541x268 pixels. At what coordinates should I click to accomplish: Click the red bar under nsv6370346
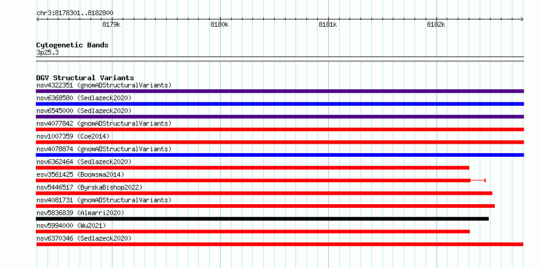280,244
